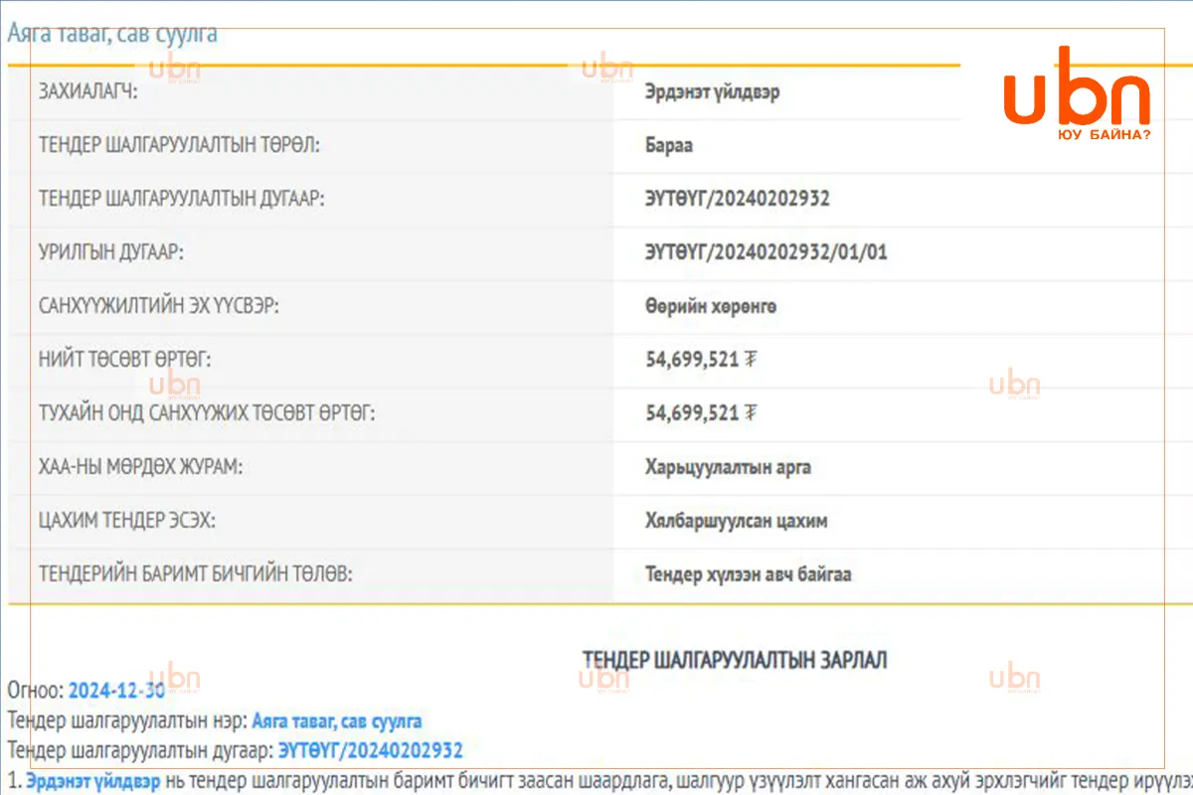Select the ЭУТӨҮГ/20240202932/01/01 invitation number value
Viewport: 1193px width, 795px height.
click(x=766, y=252)
